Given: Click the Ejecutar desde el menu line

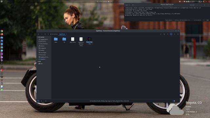Looking at the screenshot, I should tap(139, 15).
